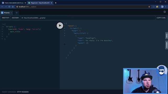Edit the GraphQL endpoint URL field
168x94 pixels.
[x=88, y=18]
